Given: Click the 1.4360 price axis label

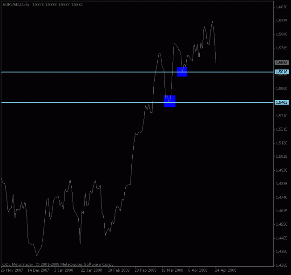Looking at the screenshot, I should click(x=282, y=252).
